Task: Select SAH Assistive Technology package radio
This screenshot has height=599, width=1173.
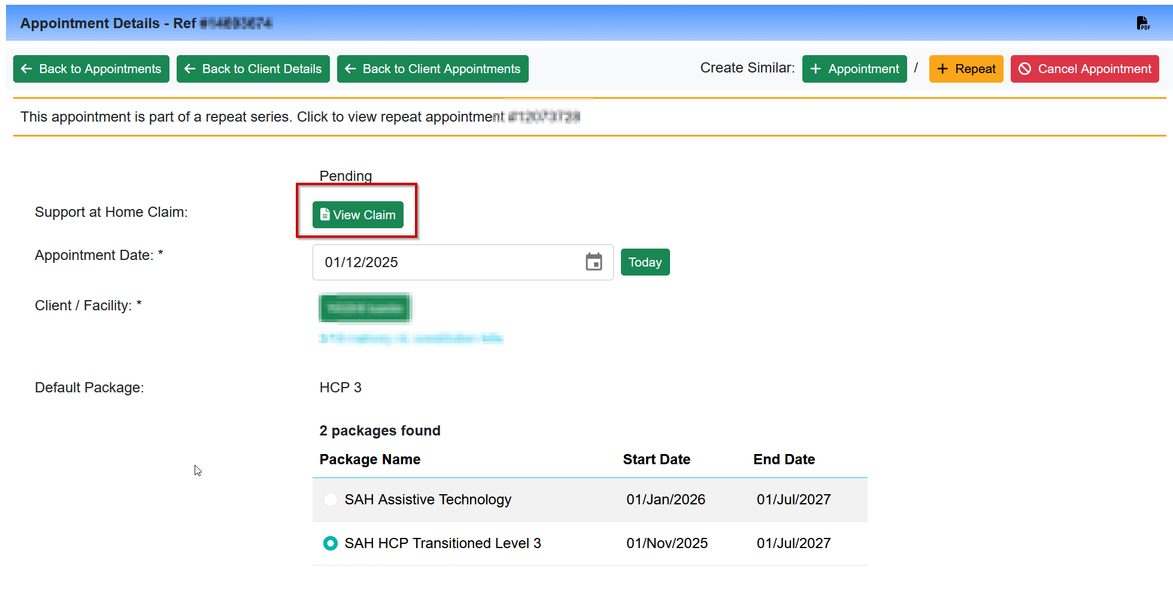Action: pos(330,500)
